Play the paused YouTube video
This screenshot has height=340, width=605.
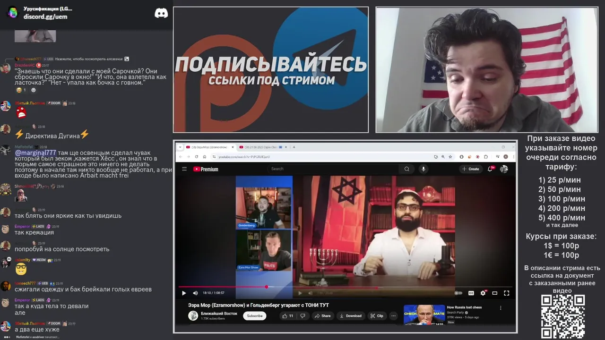pos(184,293)
